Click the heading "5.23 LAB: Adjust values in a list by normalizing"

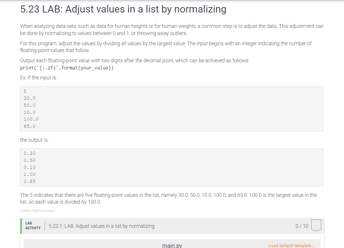tap(123, 9)
